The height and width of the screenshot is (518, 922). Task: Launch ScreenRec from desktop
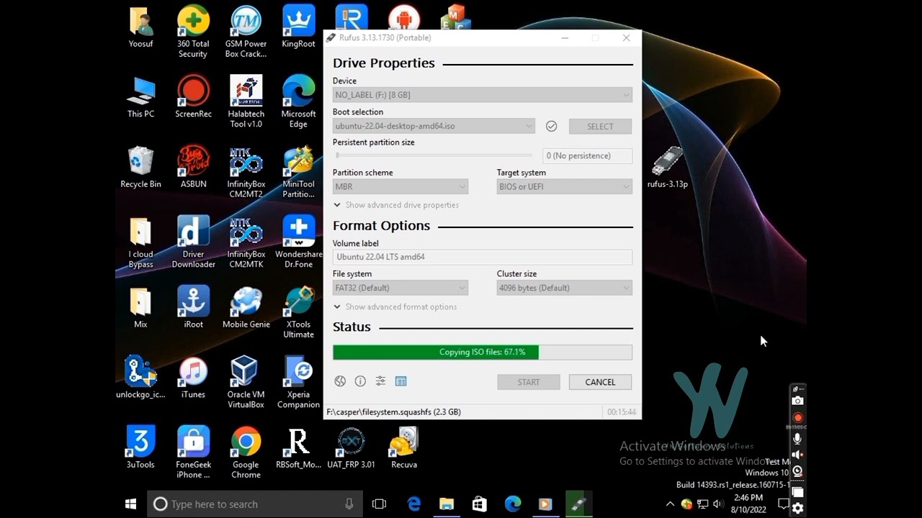pos(193,97)
